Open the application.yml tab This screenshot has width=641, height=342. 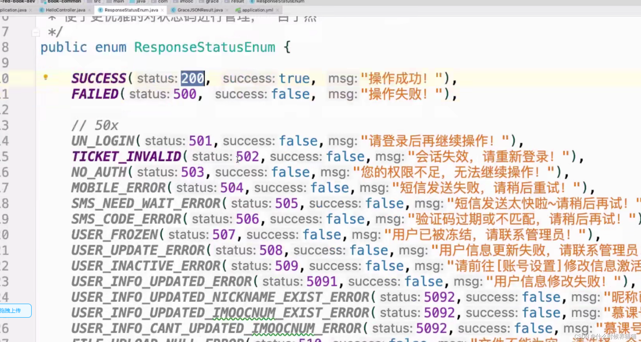click(x=257, y=10)
